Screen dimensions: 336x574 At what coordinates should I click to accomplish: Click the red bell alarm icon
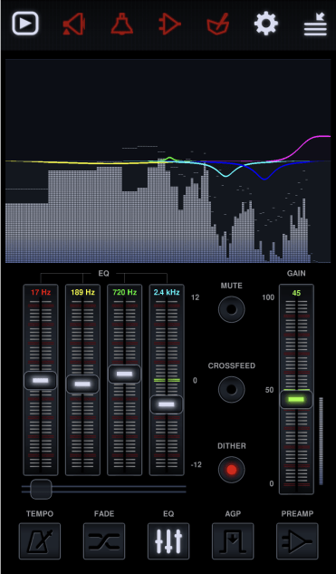(121, 24)
